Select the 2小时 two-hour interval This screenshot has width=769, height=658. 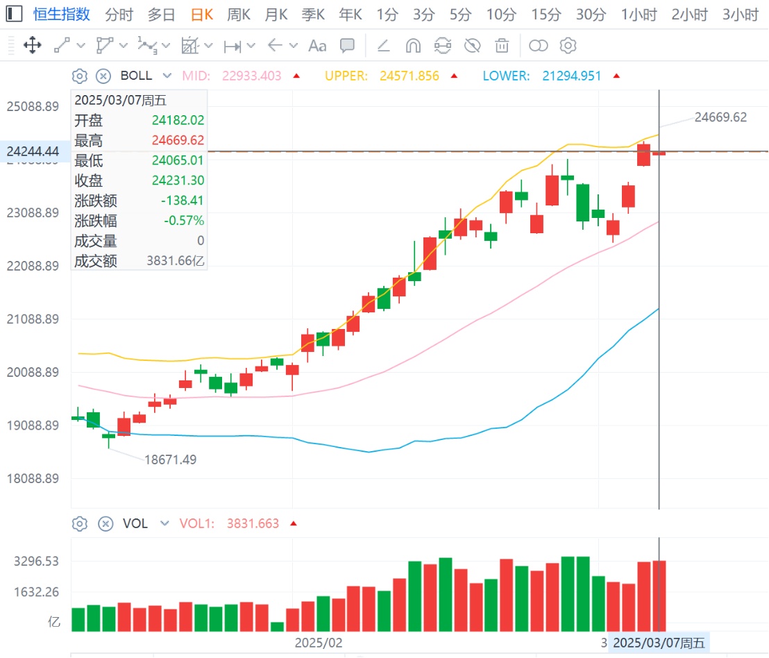[690, 15]
